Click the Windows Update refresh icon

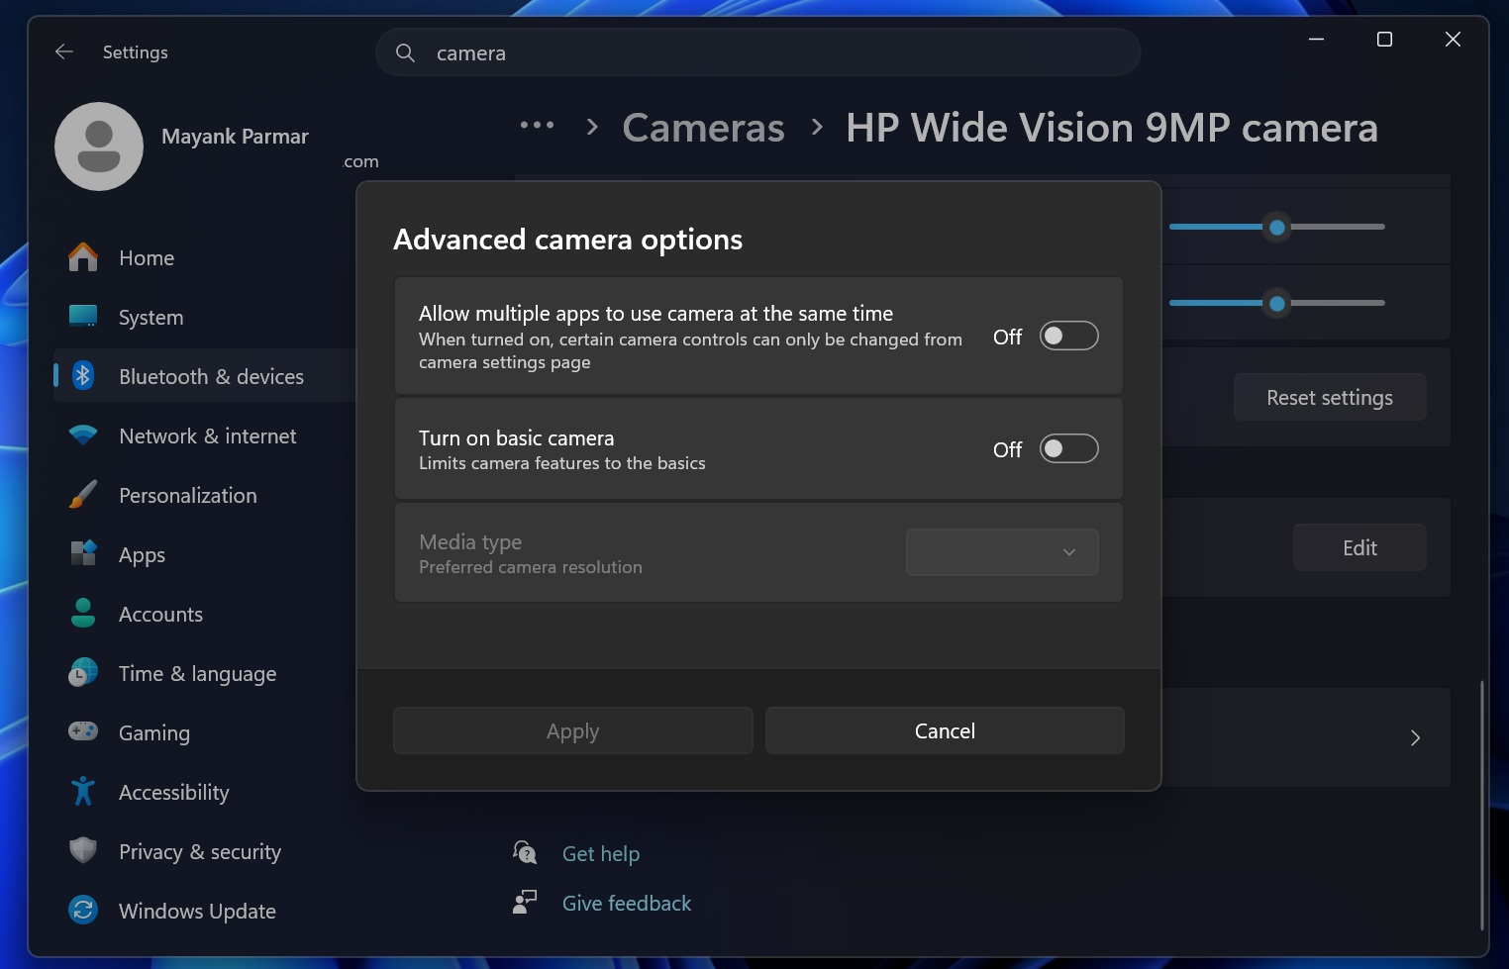[x=83, y=910]
